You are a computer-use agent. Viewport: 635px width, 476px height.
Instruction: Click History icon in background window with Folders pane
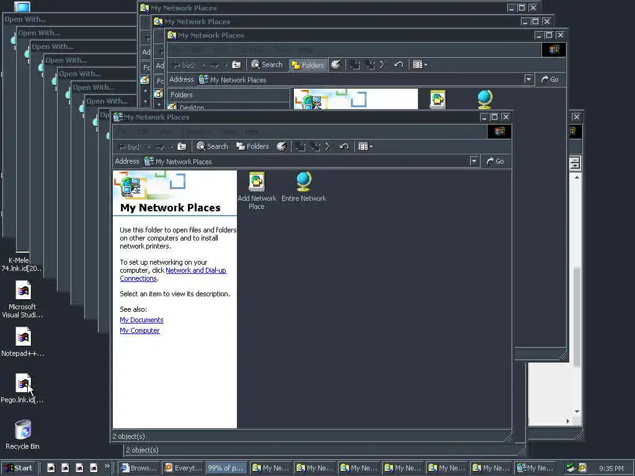click(336, 64)
